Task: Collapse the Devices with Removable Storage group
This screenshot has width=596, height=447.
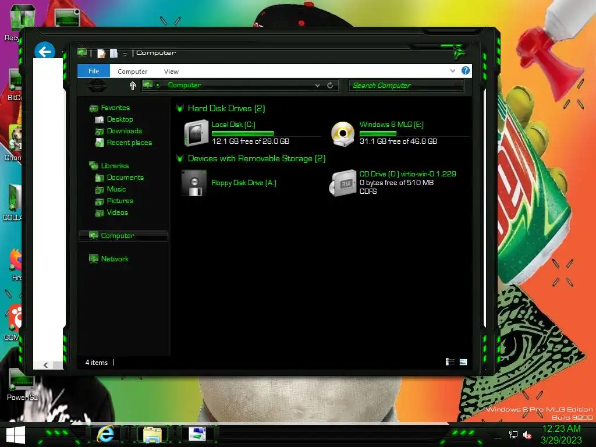Action: pyautogui.click(x=180, y=158)
